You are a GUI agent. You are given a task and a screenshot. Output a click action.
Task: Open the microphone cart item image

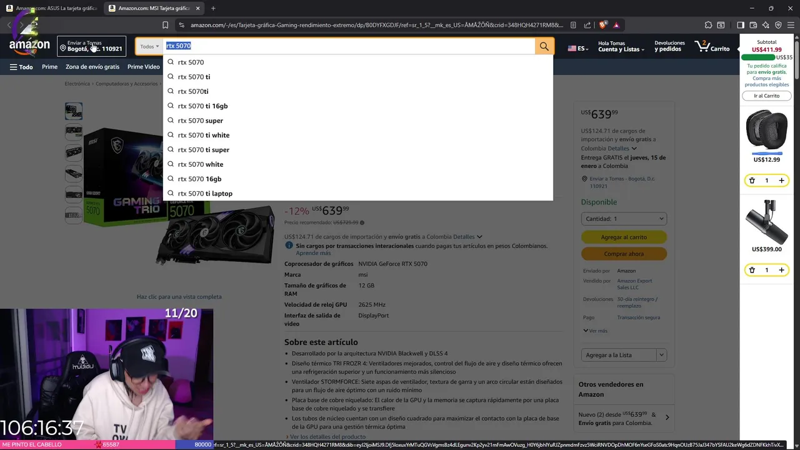pos(766,222)
